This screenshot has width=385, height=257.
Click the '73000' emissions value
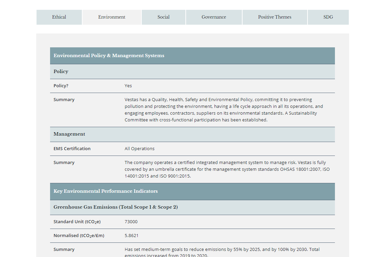click(131, 221)
